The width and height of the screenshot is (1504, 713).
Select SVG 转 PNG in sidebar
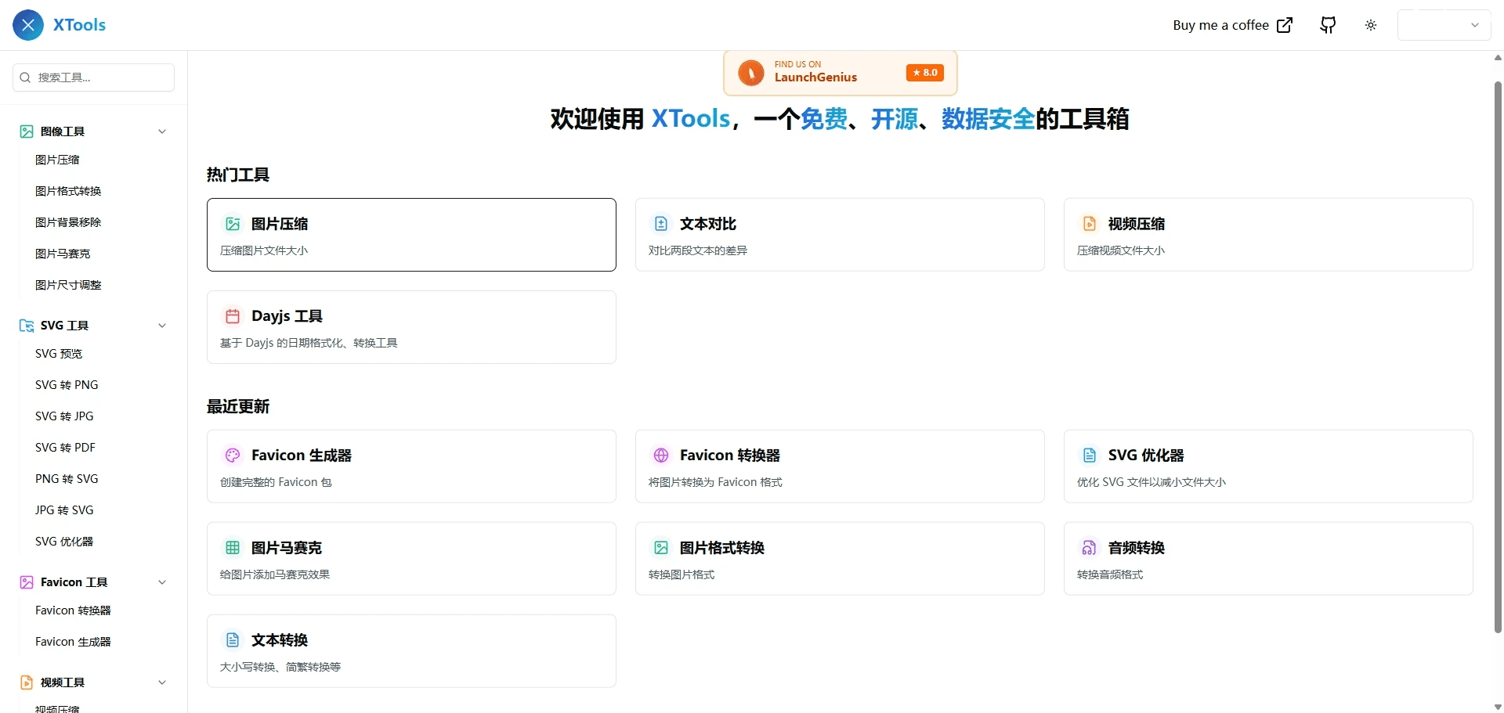tap(67, 385)
